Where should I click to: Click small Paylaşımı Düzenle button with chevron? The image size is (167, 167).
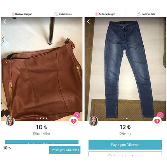(65, 150)
